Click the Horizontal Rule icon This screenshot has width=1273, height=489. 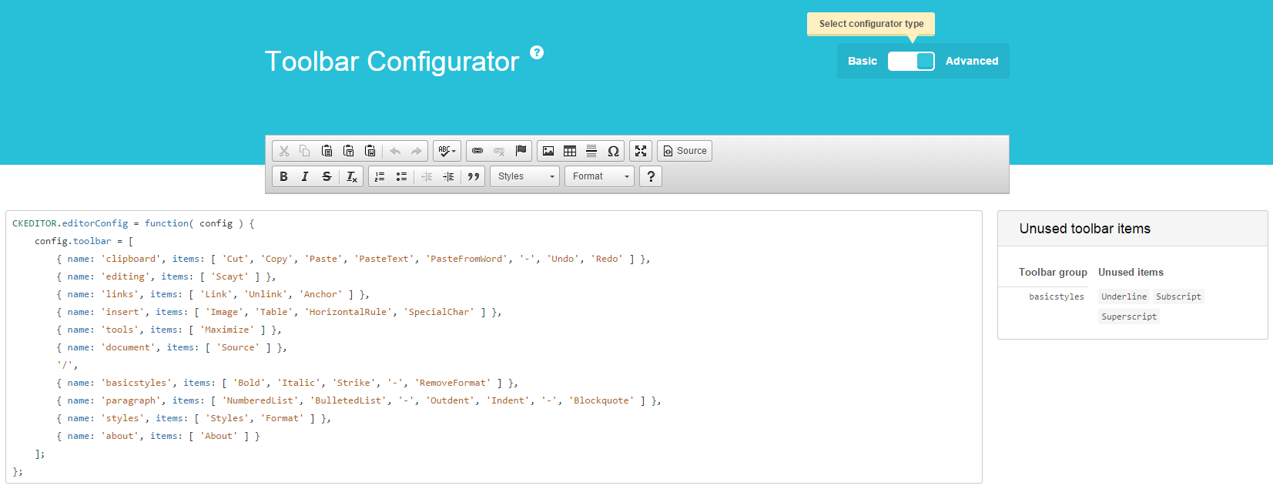[x=591, y=151]
